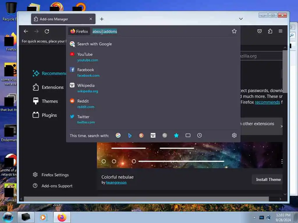The width and height of the screenshot is (298, 223).
Task: Select the Reddit suggestion row
Action: (153, 104)
